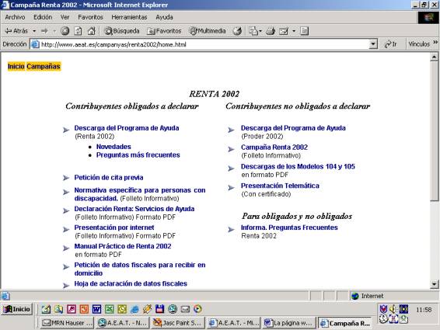The width and height of the screenshot is (440, 330).
Task: Click the Internet zone status bar indicator
Action: pyautogui.click(x=368, y=296)
